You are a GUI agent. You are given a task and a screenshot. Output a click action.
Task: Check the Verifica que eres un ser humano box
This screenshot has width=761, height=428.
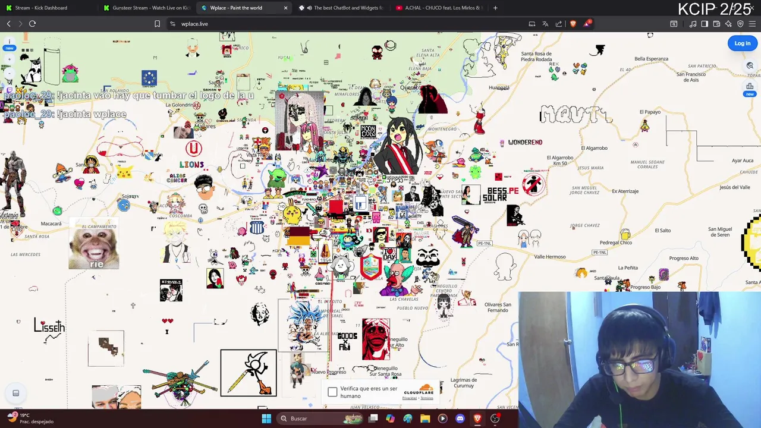pos(332,392)
